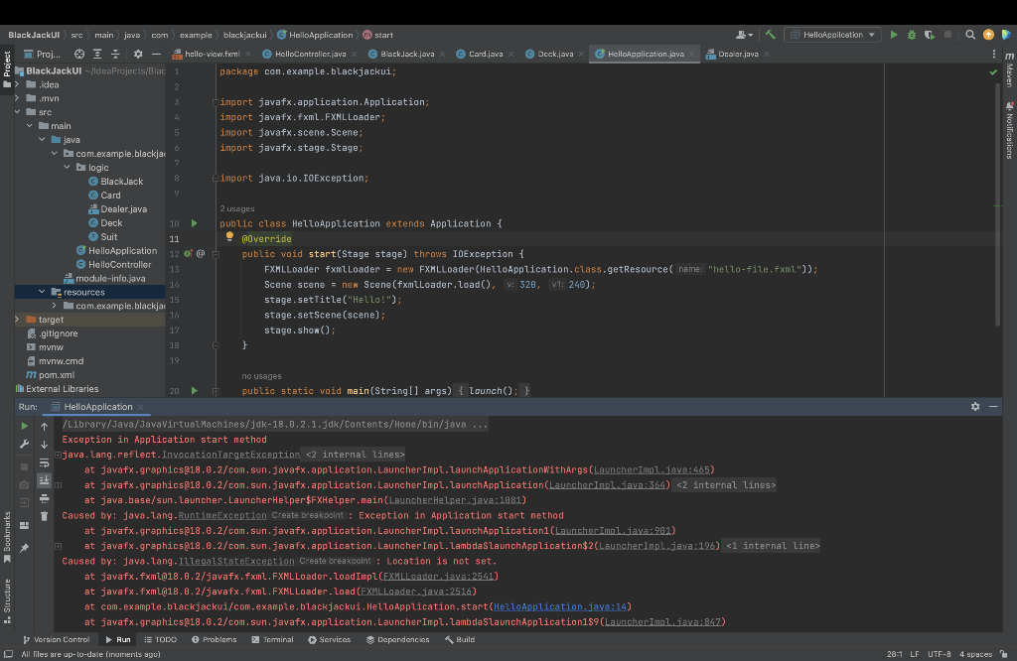Open the Terminal tool window tab
This screenshot has height=661, width=1017.
[x=272, y=639]
